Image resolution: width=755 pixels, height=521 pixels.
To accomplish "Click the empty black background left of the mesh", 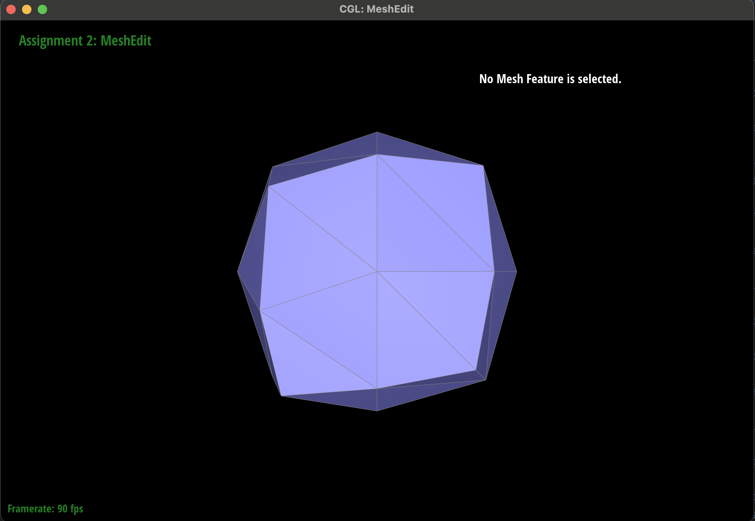I will pos(118,271).
